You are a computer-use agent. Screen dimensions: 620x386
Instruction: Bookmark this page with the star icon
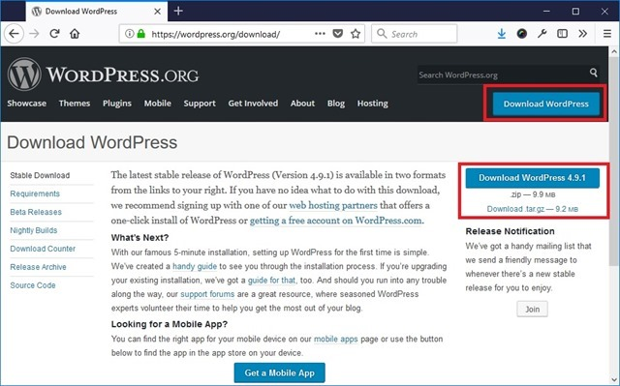point(356,34)
